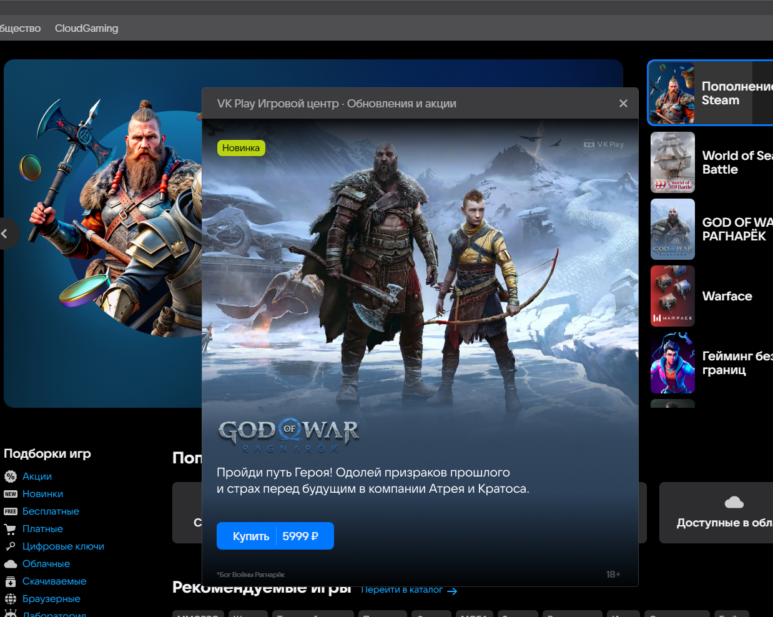The width and height of the screenshot is (773, 617).
Task: Click the cloud icon in Подборки игр
Action: pos(11,564)
